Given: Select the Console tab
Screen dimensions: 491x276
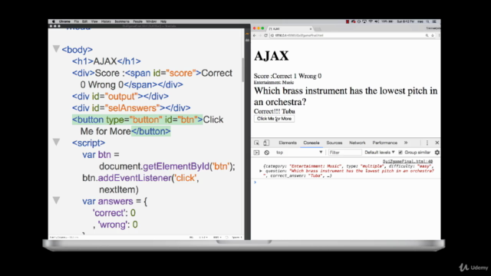Looking at the screenshot, I should 311,143.
